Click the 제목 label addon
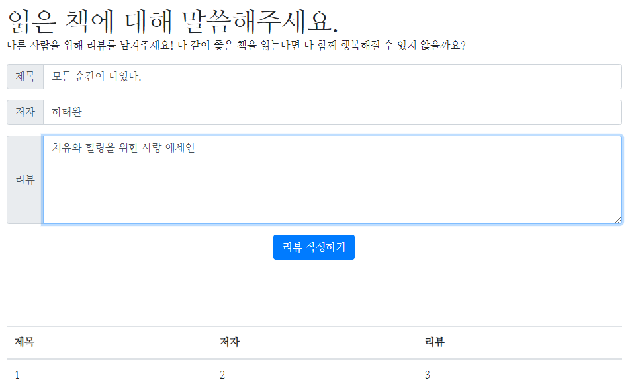 25,77
